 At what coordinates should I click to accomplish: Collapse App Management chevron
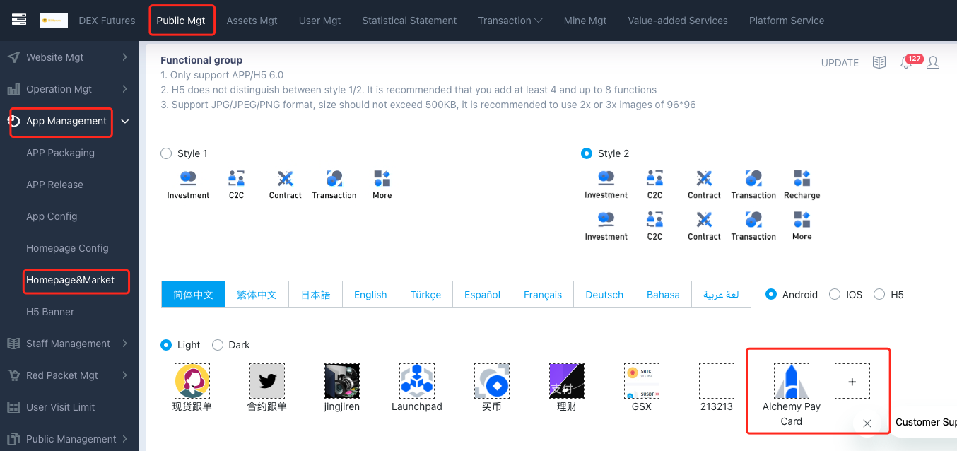click(125, 122)
